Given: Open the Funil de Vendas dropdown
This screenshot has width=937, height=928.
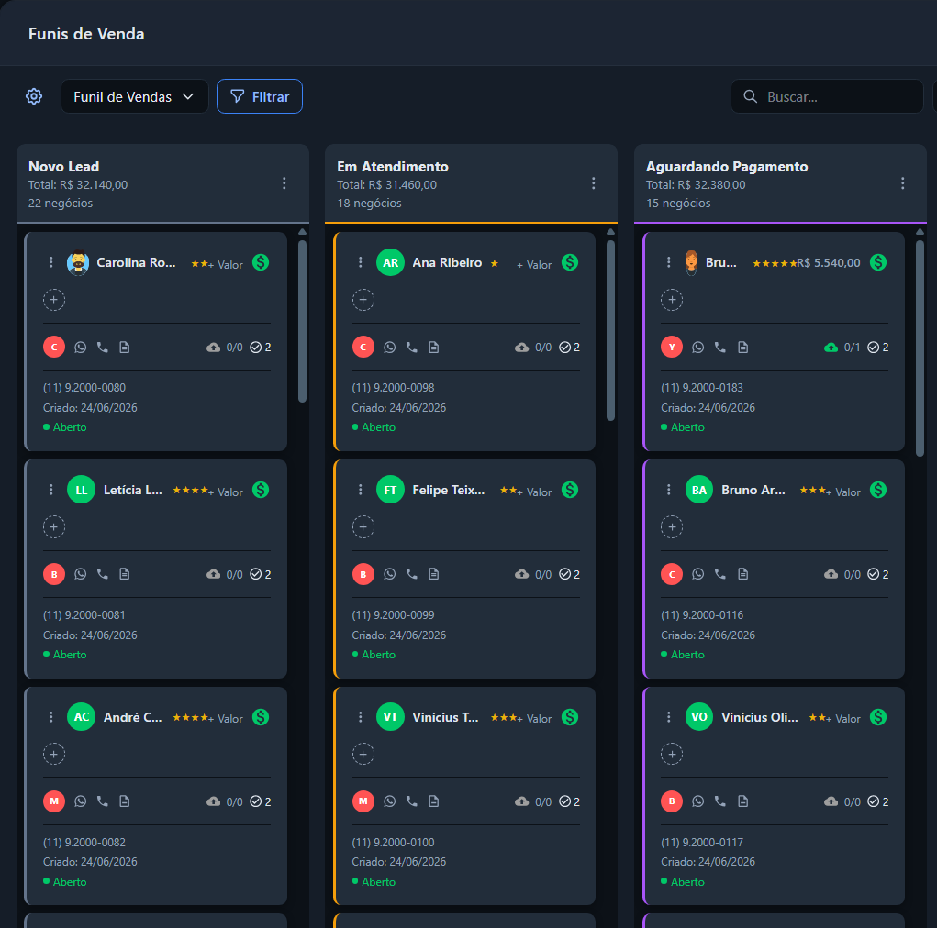Looking at the screenshot, I should 135,96.
